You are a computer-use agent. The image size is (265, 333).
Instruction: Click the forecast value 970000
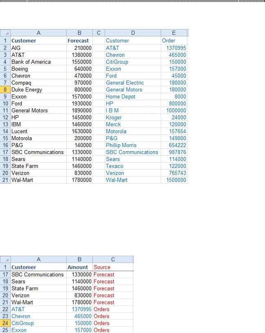(x=79, y=83)
